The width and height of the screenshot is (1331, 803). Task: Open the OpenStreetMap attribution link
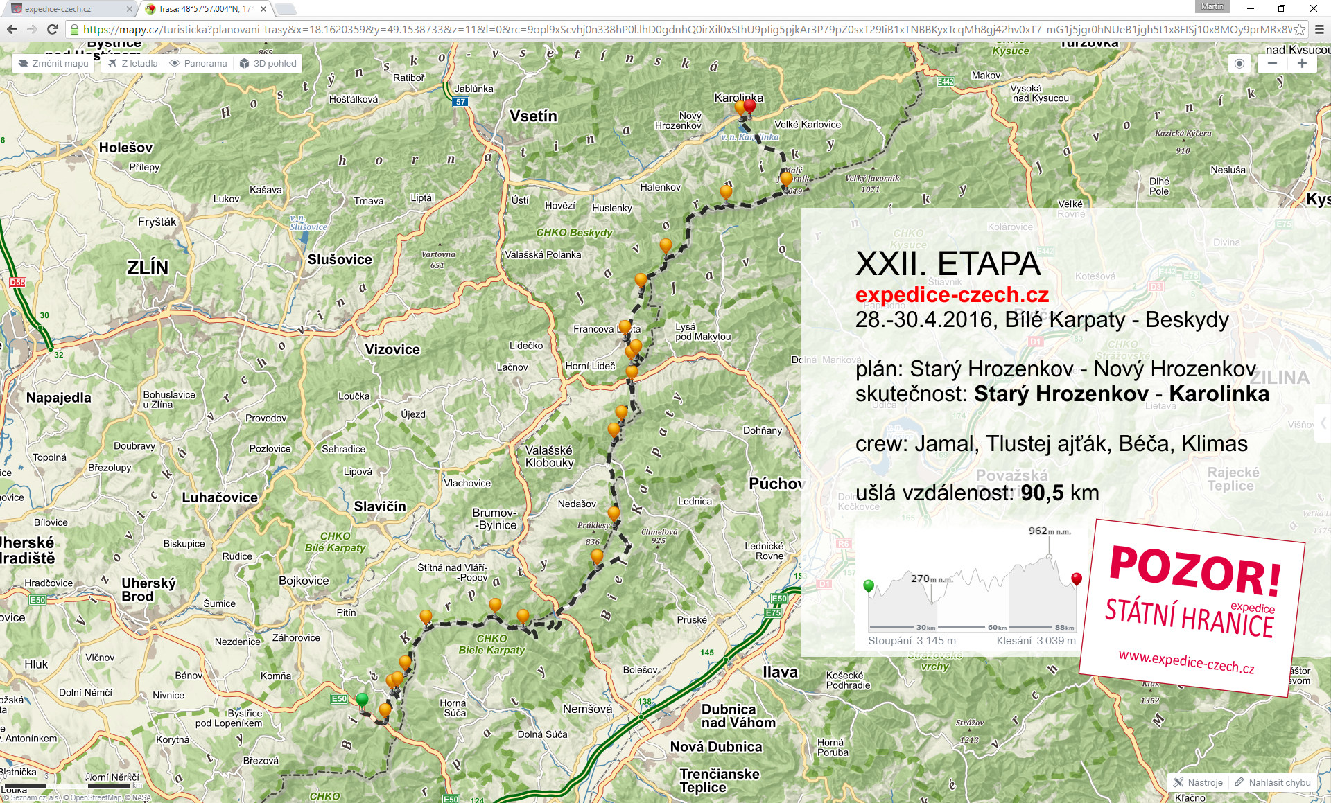[96, 797]
